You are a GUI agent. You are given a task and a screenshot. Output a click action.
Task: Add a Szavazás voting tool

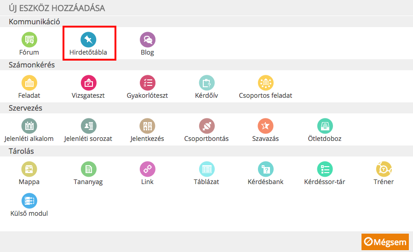click(x=265, y=126)
